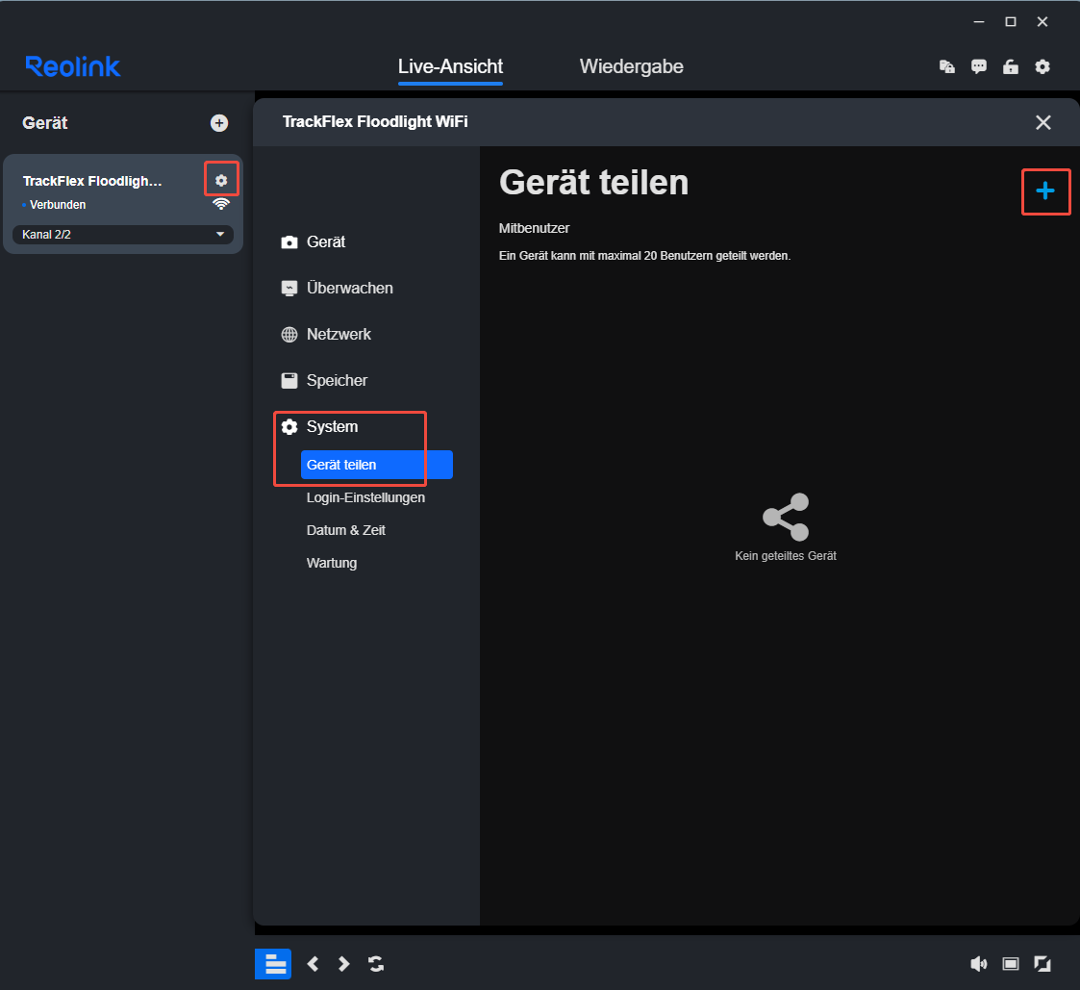Click the screen aspect ratio icon
Image resolution: width=1080 pixels, height=990 pixels.
pyautogui.click(x=1011, y=964)
